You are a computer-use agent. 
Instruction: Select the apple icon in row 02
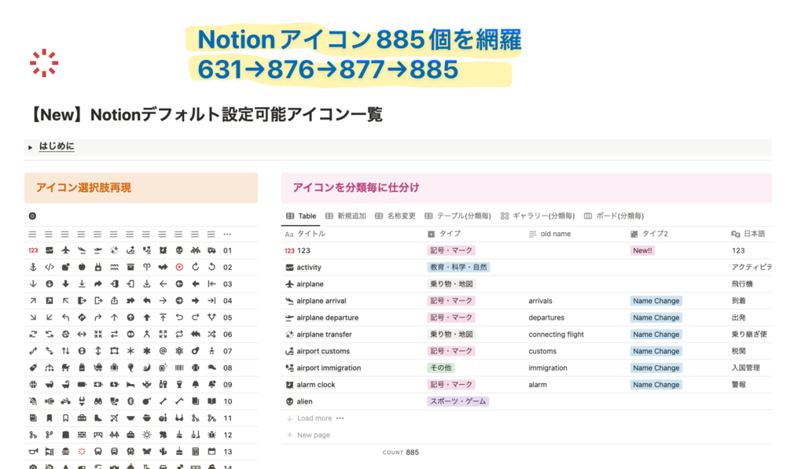coord(82,267)
